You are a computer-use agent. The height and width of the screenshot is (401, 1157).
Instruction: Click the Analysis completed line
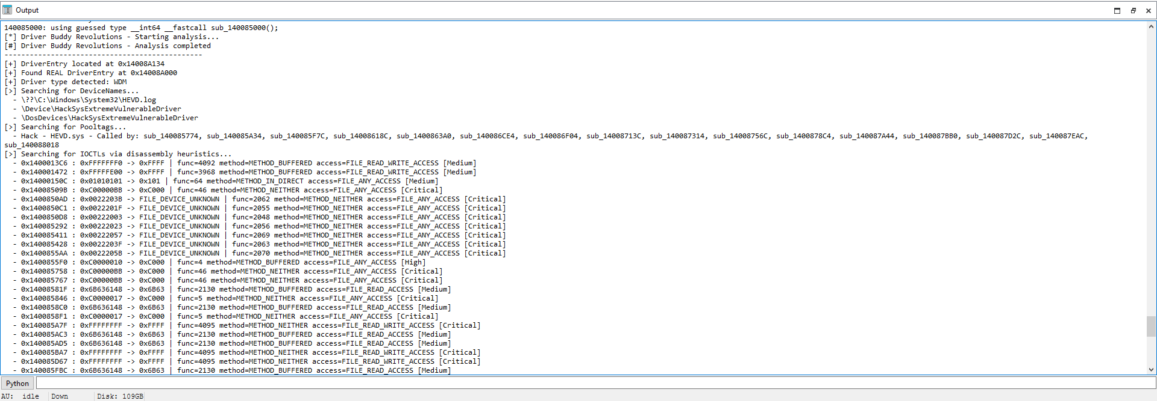tap(108, 46)
